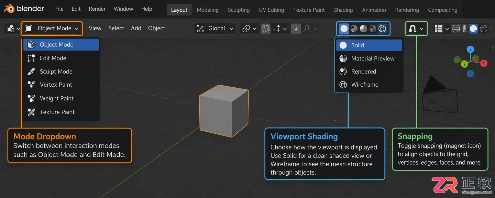Click the dark blue negative Z gizmo dot
Image resolution: width=495 pixels, height=198 pixels.
click(x=470, y=74)
